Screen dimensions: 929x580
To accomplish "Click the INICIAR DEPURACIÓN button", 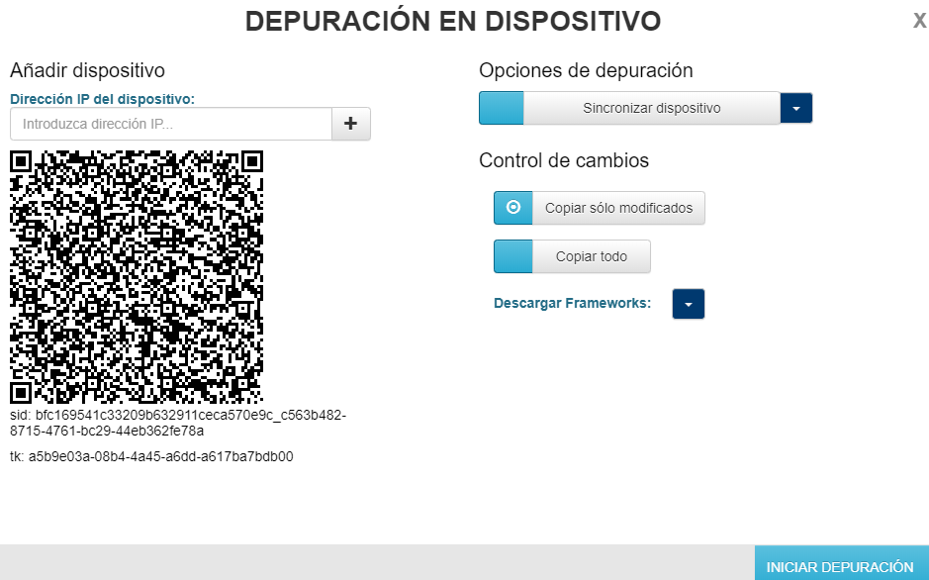I will point(841,563).
